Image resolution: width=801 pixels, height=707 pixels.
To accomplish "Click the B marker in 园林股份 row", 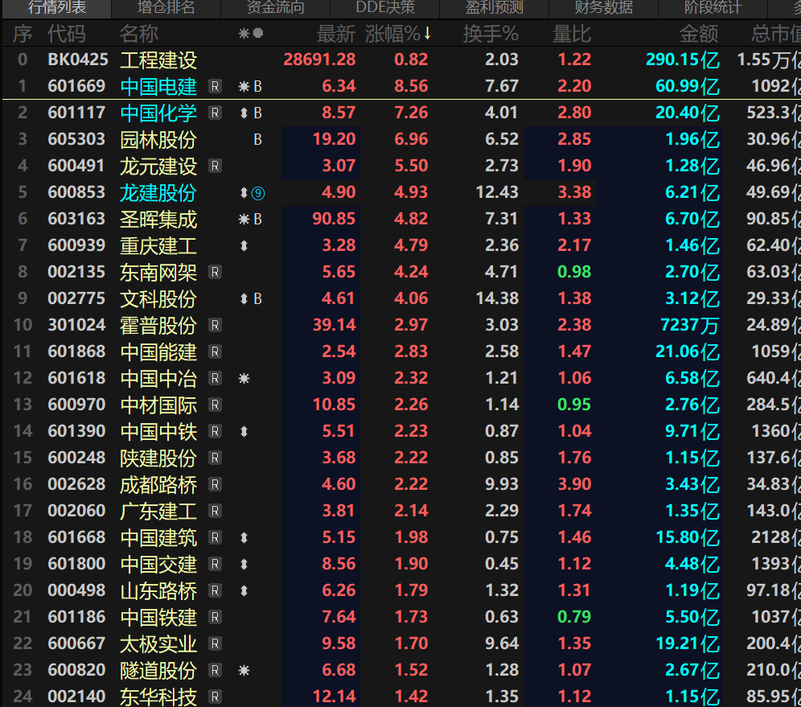I will tap(257, 139).
